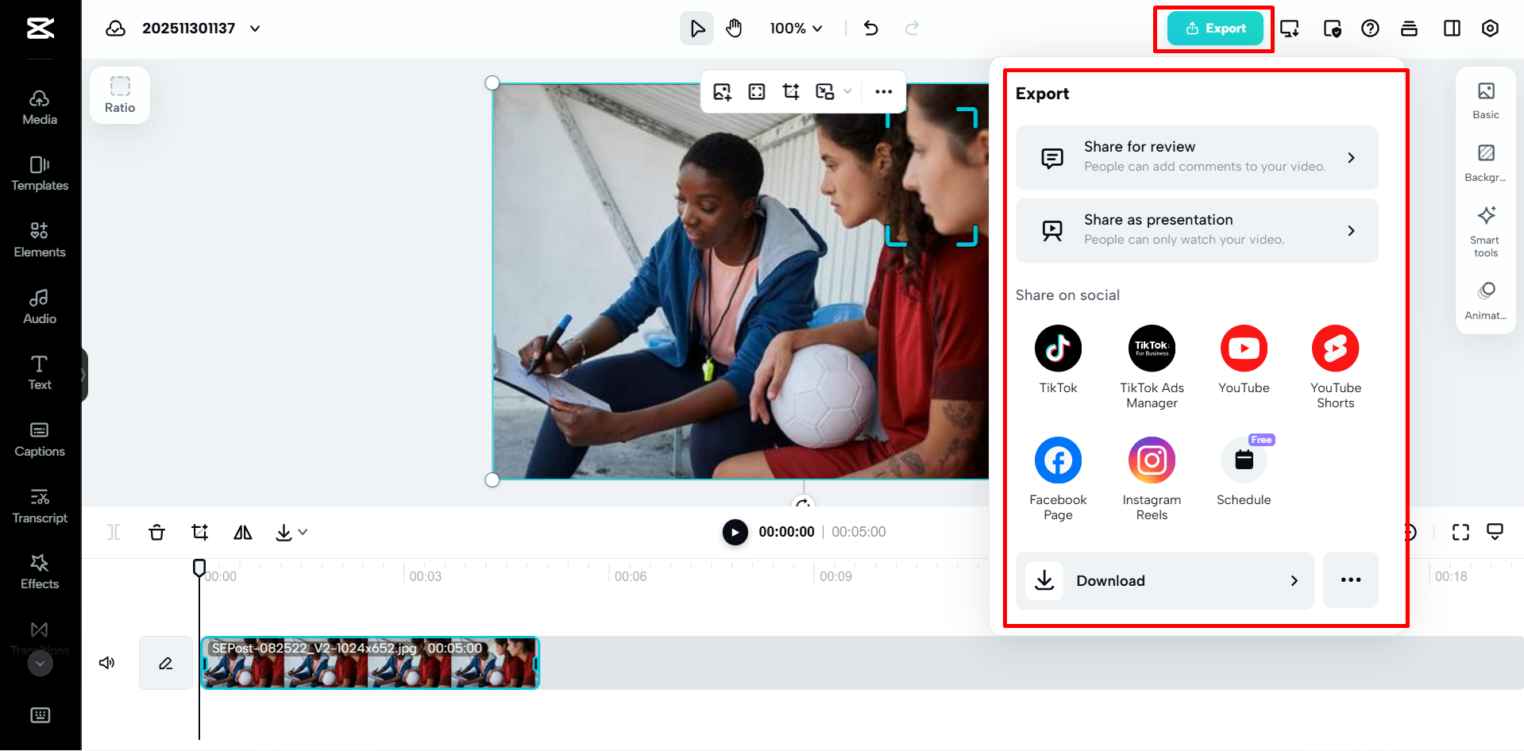Open the settings hexagon icon
Image resolution: width=1524 pixels, height=751 pixels.
coord(1490,29)
